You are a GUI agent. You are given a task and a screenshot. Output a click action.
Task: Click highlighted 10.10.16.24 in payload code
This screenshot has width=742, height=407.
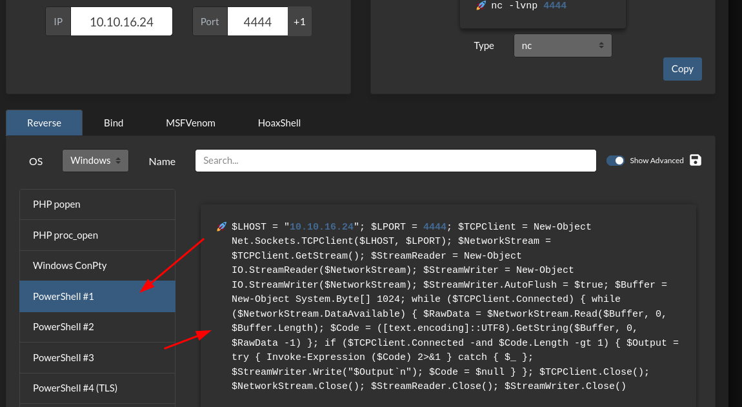[x=322, y=226]
